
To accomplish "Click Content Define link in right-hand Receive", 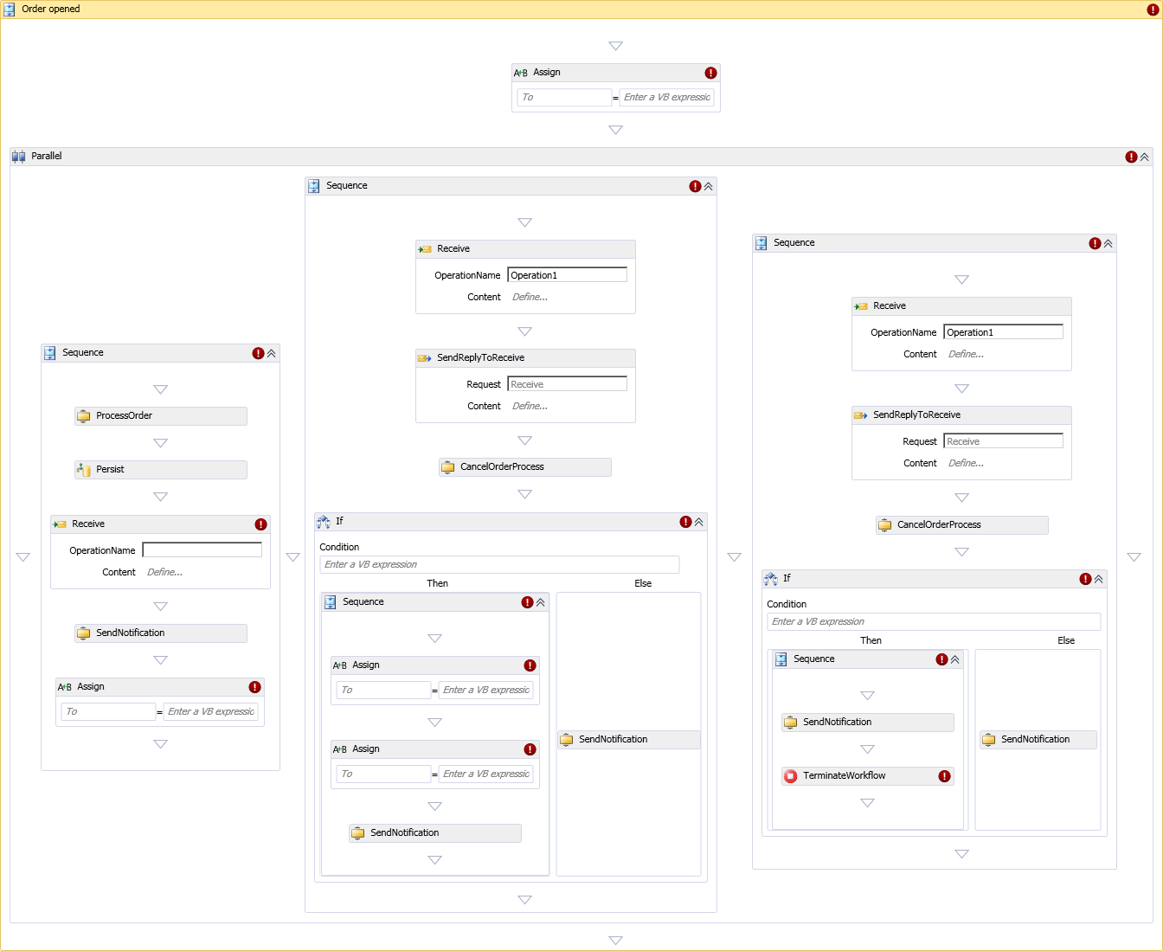I will [x=966, y=354].
